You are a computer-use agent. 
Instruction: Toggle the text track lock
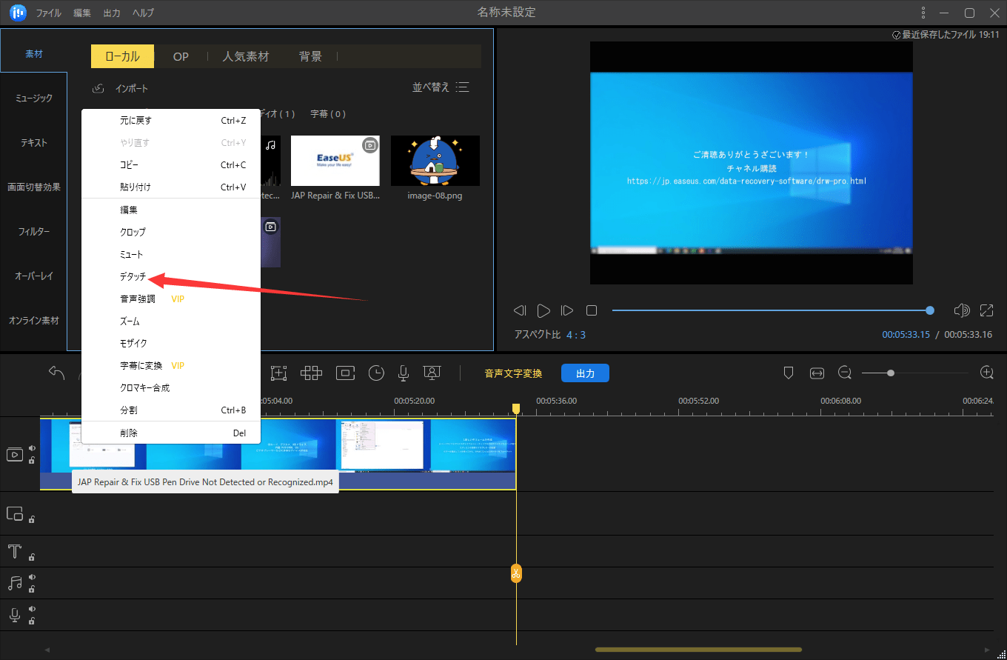click(32, 557)
